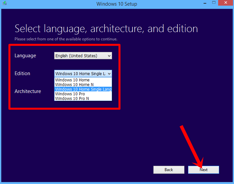
Task: Choose Windows 10 Pro N from list
Action: 72,99
